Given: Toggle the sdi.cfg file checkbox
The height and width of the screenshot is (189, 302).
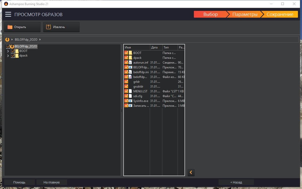Looking at the screenshot, I should (x=126, y=96).
